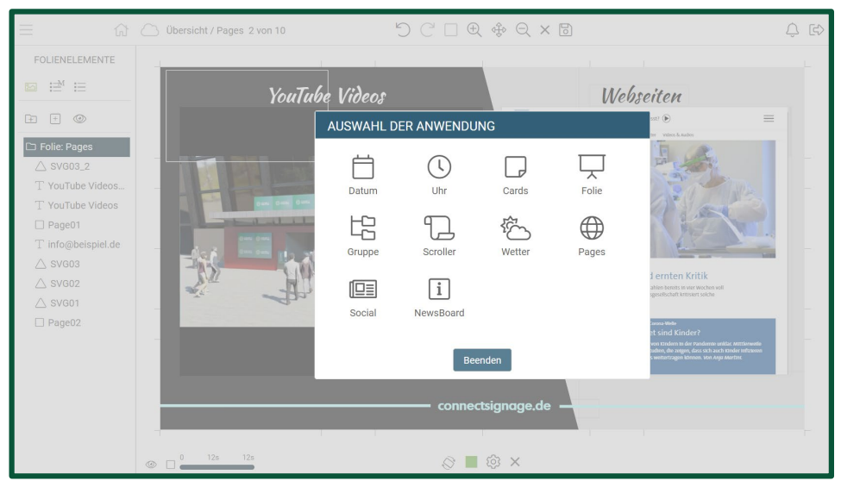This screenshot has height=487, width=841.
Task: Open the NewsBoard application
Action: pyautogui.click(x=439, y=290)
